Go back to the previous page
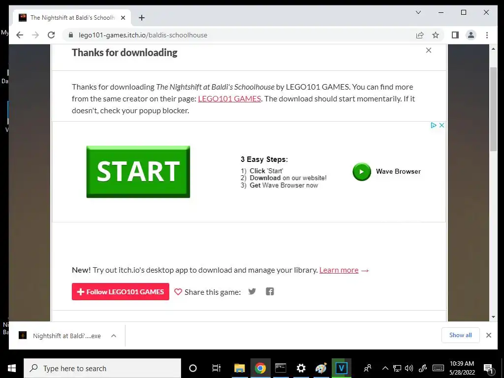The width and height of the screenshot is (504, 378). [x=20, y=35]
